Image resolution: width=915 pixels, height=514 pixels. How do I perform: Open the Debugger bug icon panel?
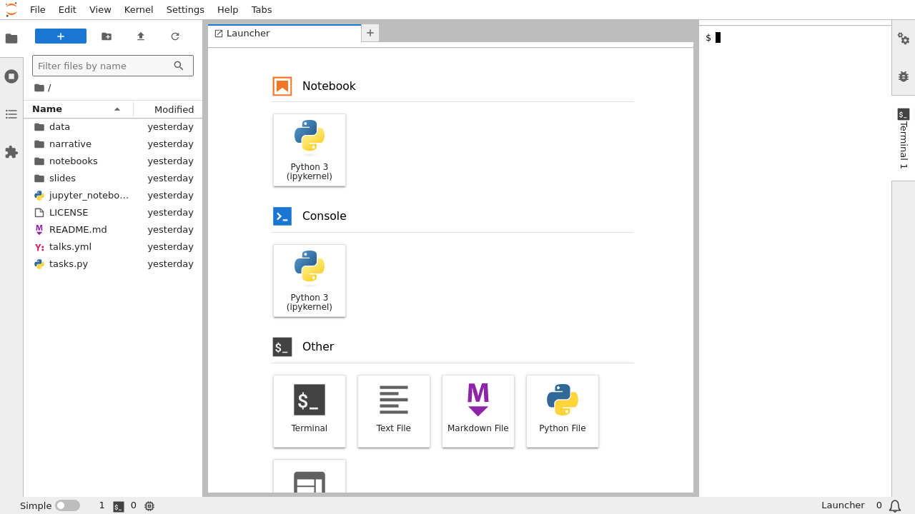coord(904,76)
